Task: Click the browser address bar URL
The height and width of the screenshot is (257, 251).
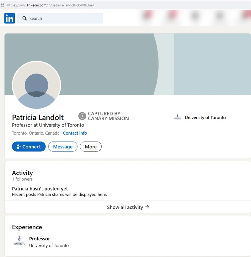Action: pos(51,5)
